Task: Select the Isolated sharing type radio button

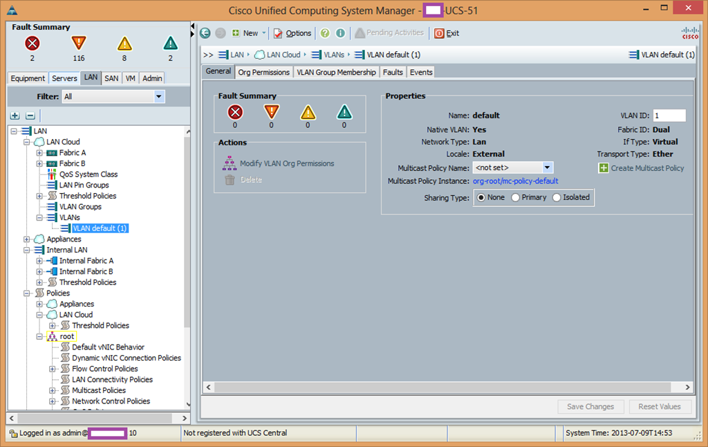Action: (x=556, y=198)
